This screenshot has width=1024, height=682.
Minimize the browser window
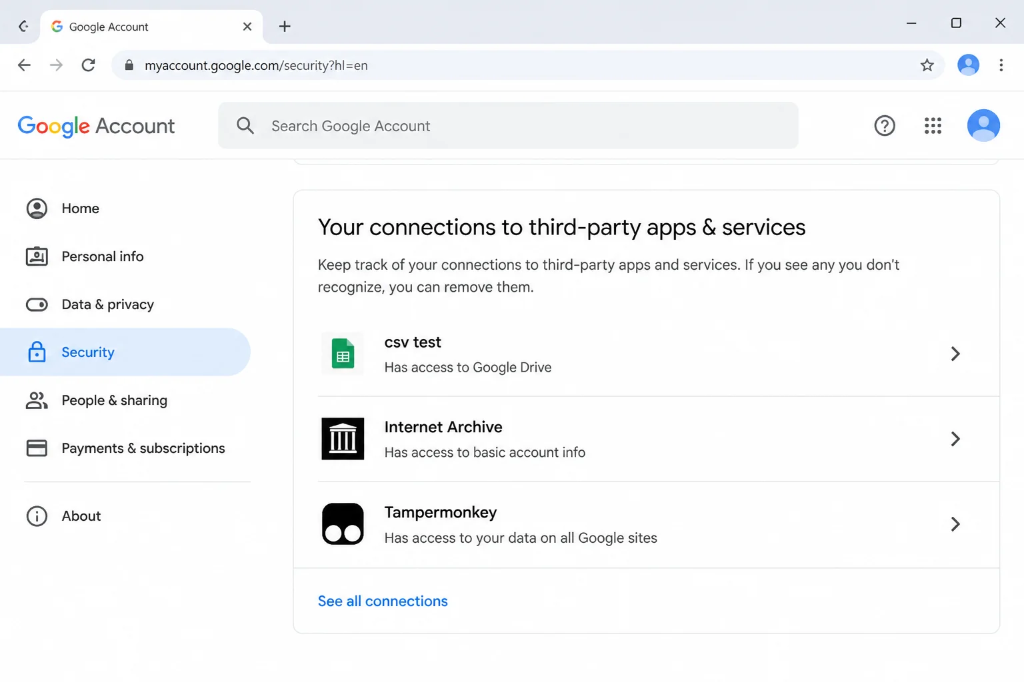(911, 23)
